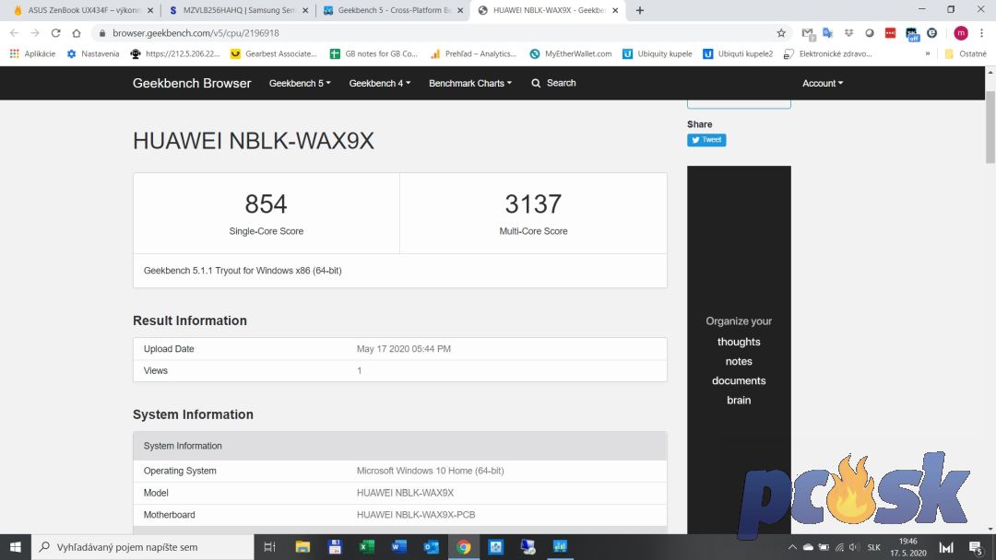Open Prehľad Analytics bookmark

[x=473, y=54]
